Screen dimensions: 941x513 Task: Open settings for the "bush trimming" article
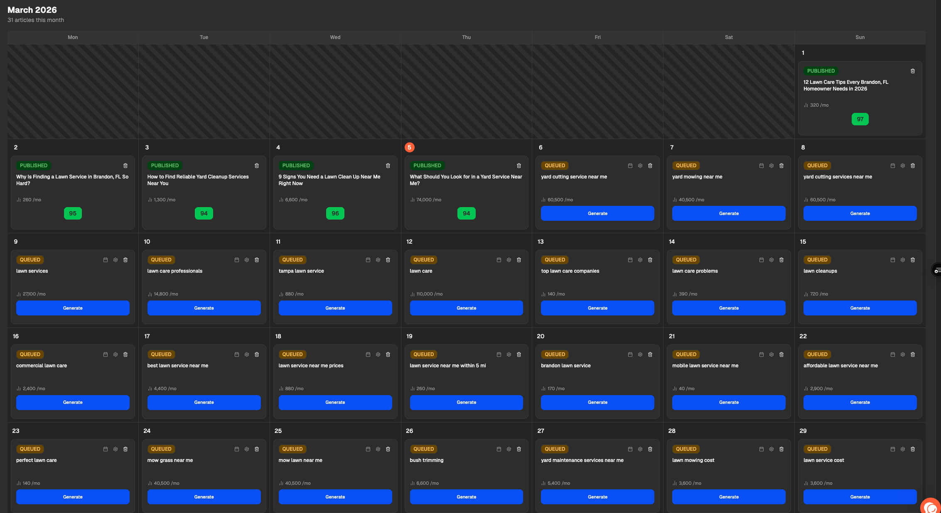point(509,449)
